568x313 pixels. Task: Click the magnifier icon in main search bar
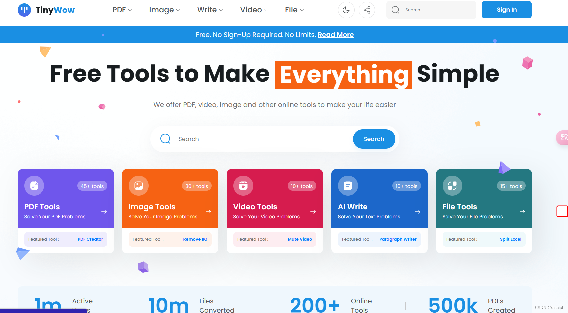pyautogui.click(x=165, y=139)
